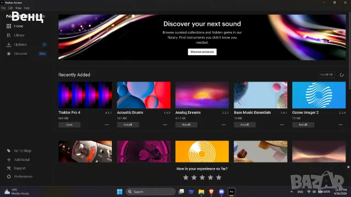Click the Library books icon

(9, 35)
